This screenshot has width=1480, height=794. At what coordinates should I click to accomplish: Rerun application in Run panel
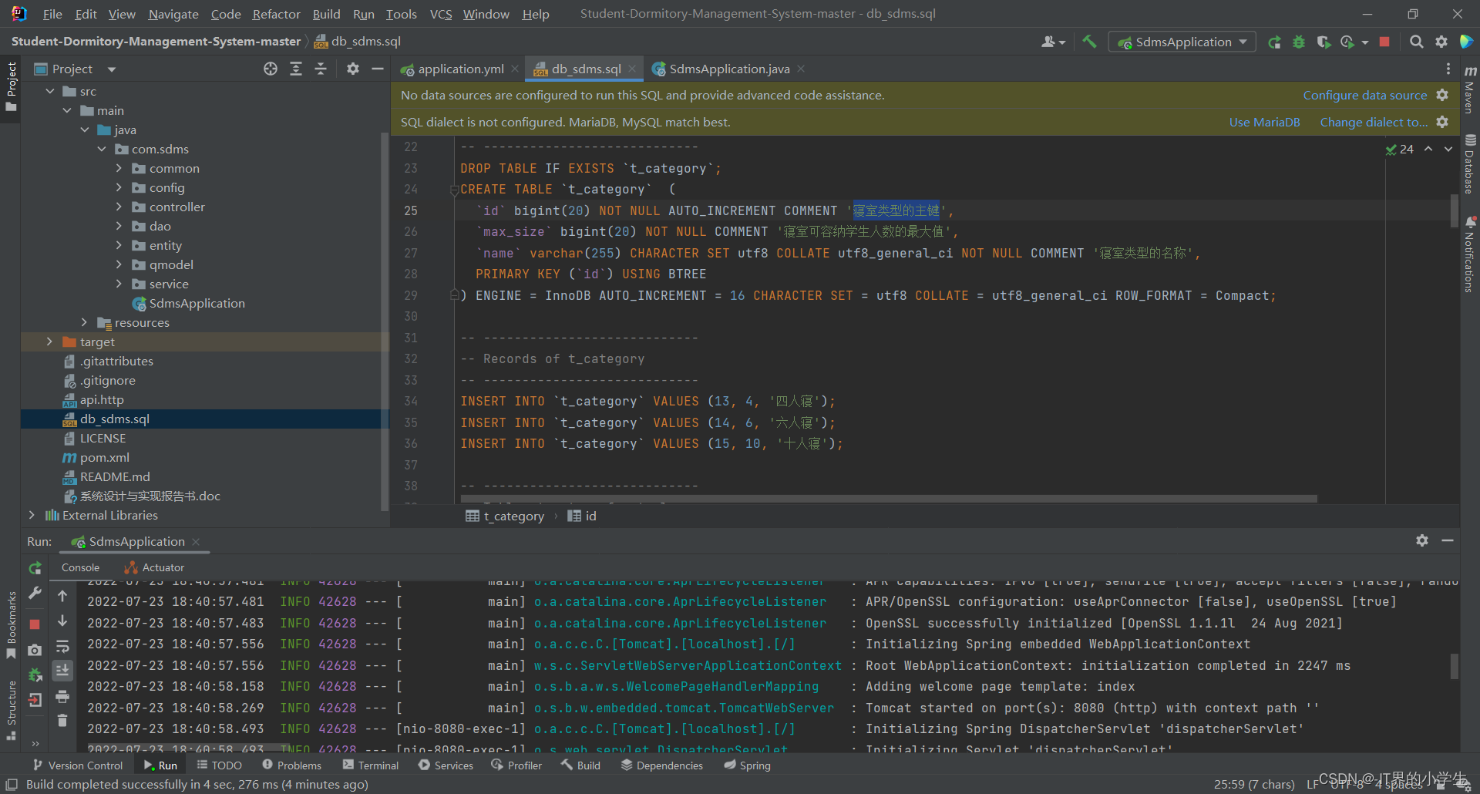35,568
